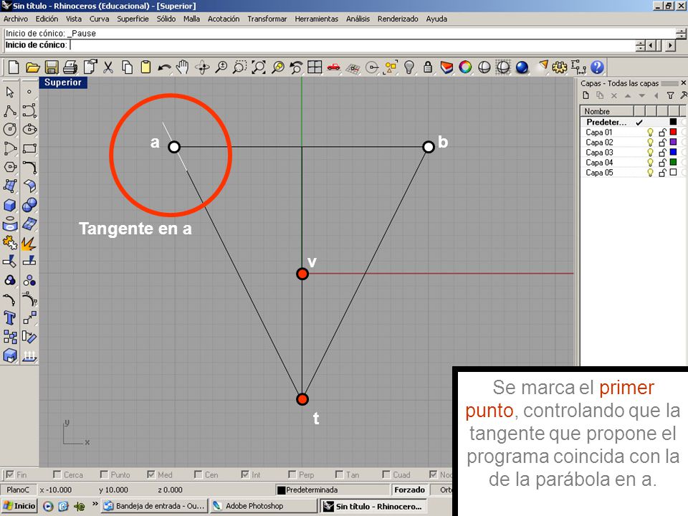This screenshot has height=516, width=688.
Task: Change the red color swatch of Capa 01
Action: coord(673,132)
